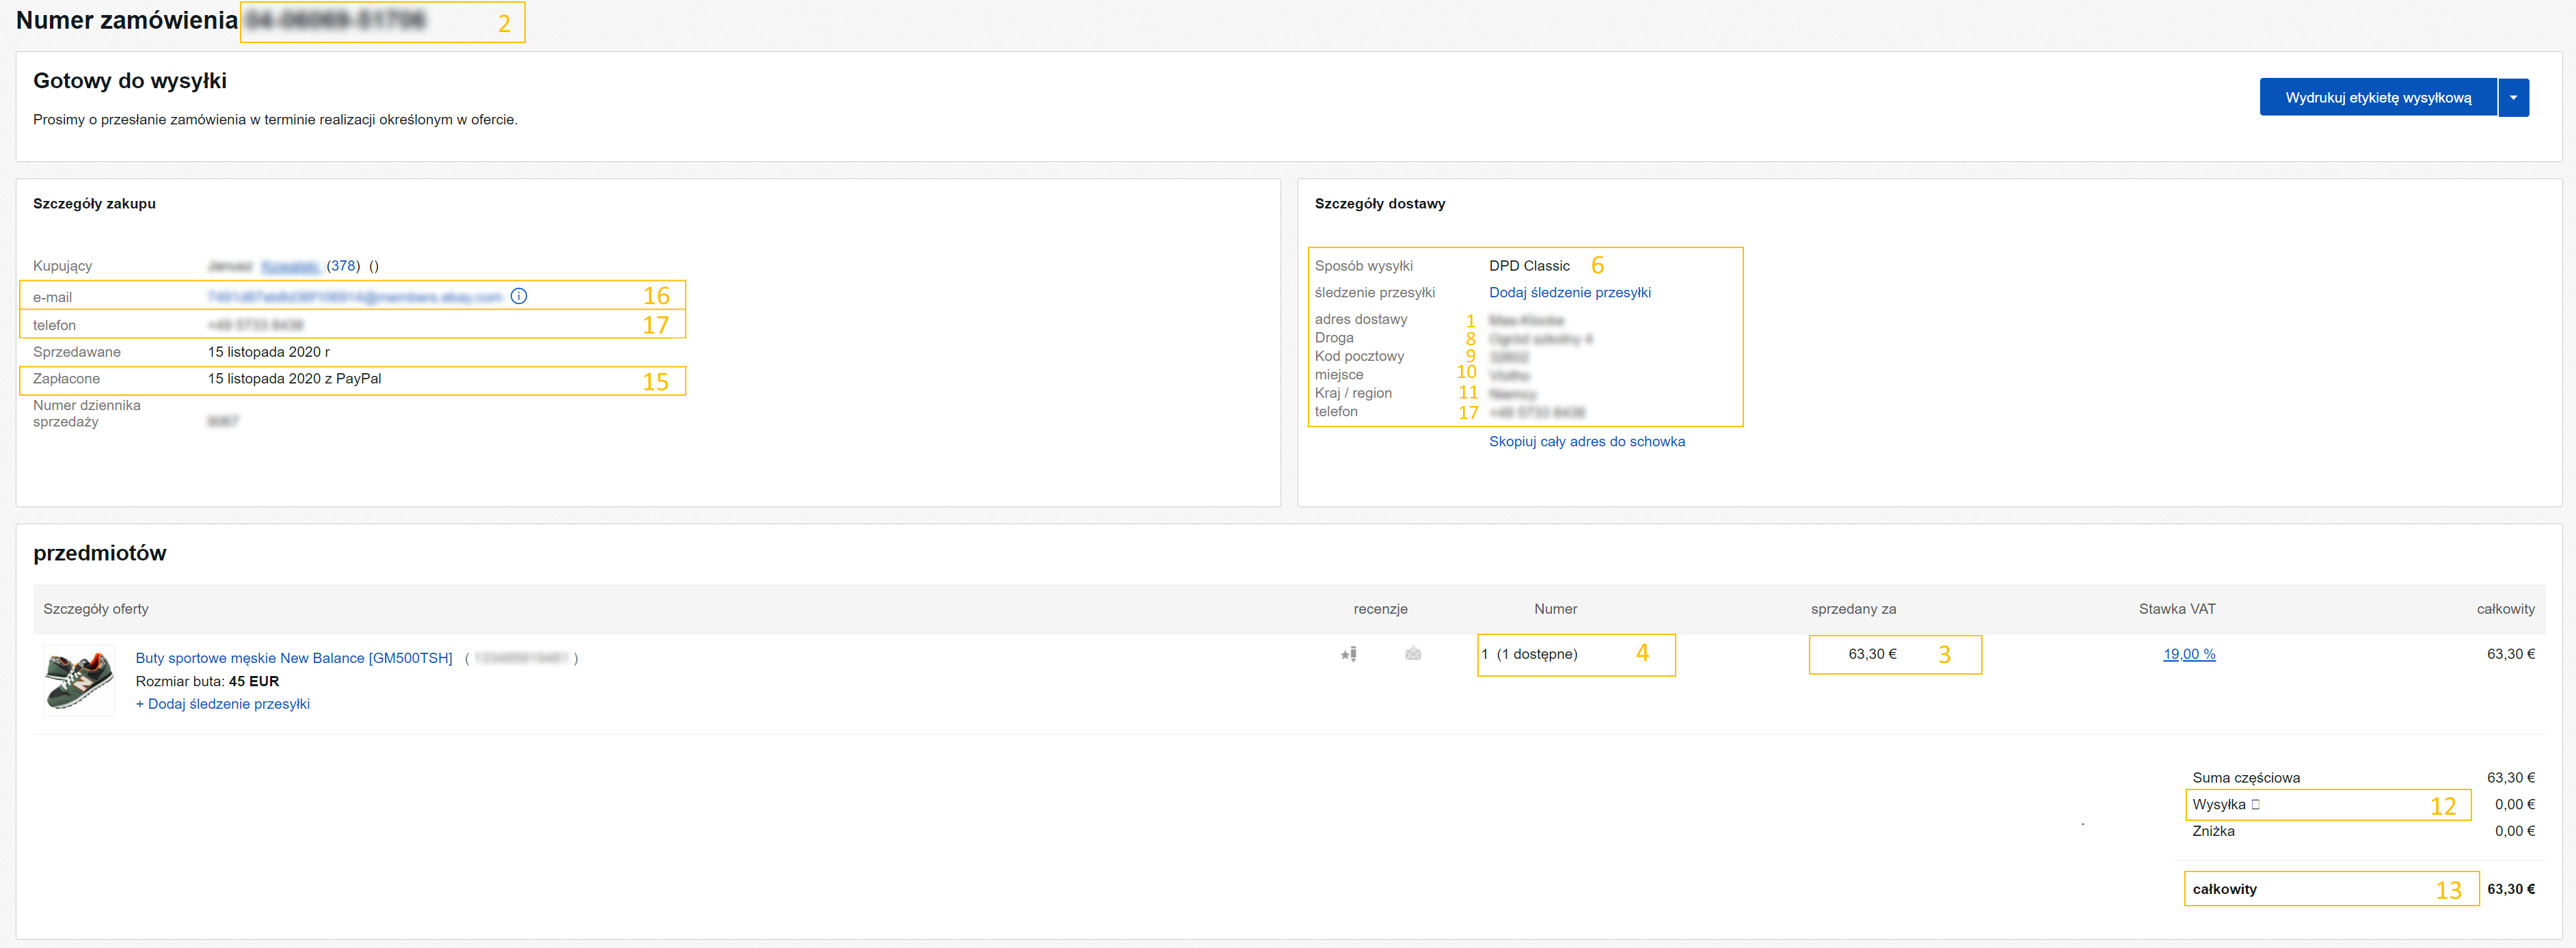This screenshot has width=2576, height=948.
Task: Click small icon next to Wysyłka label
Action: (2255, 804)
